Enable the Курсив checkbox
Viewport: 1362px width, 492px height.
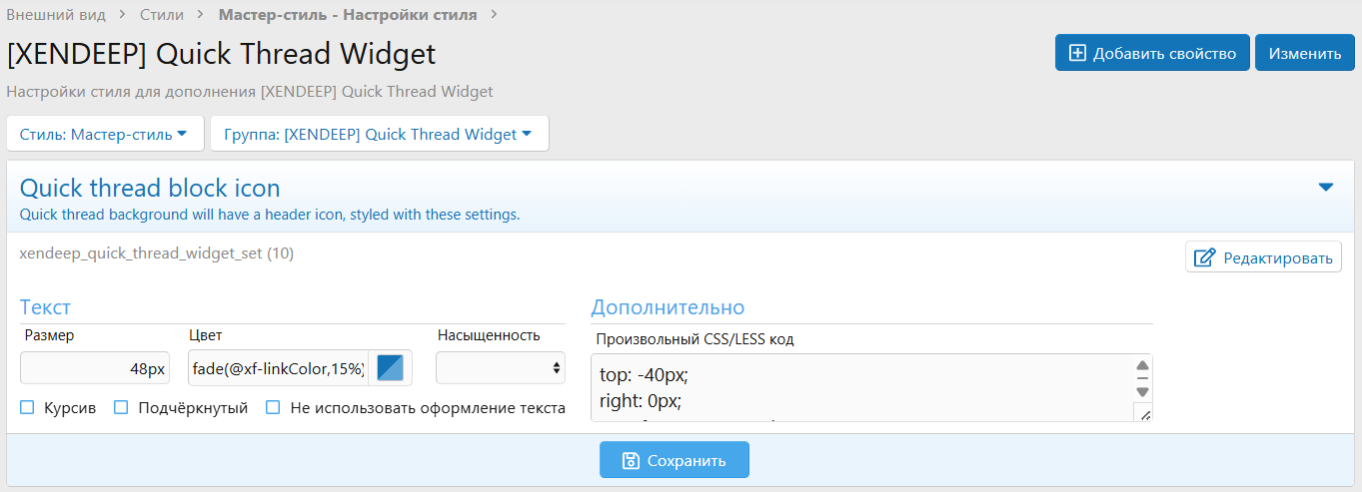27,407
